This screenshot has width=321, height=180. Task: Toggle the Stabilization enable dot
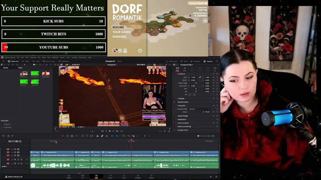pos(176,119)
